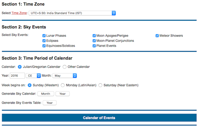Disable Equinoxes/Solstices sky events

44,46
